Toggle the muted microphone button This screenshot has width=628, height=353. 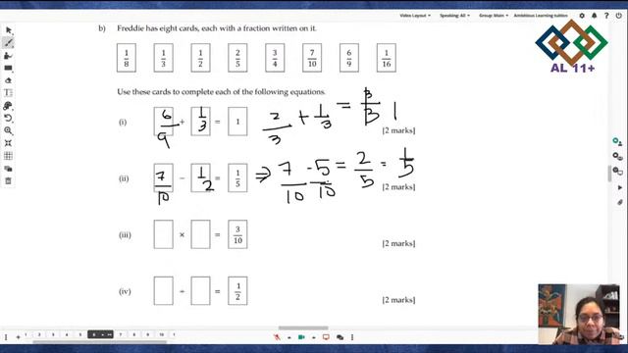click(277, 337)
